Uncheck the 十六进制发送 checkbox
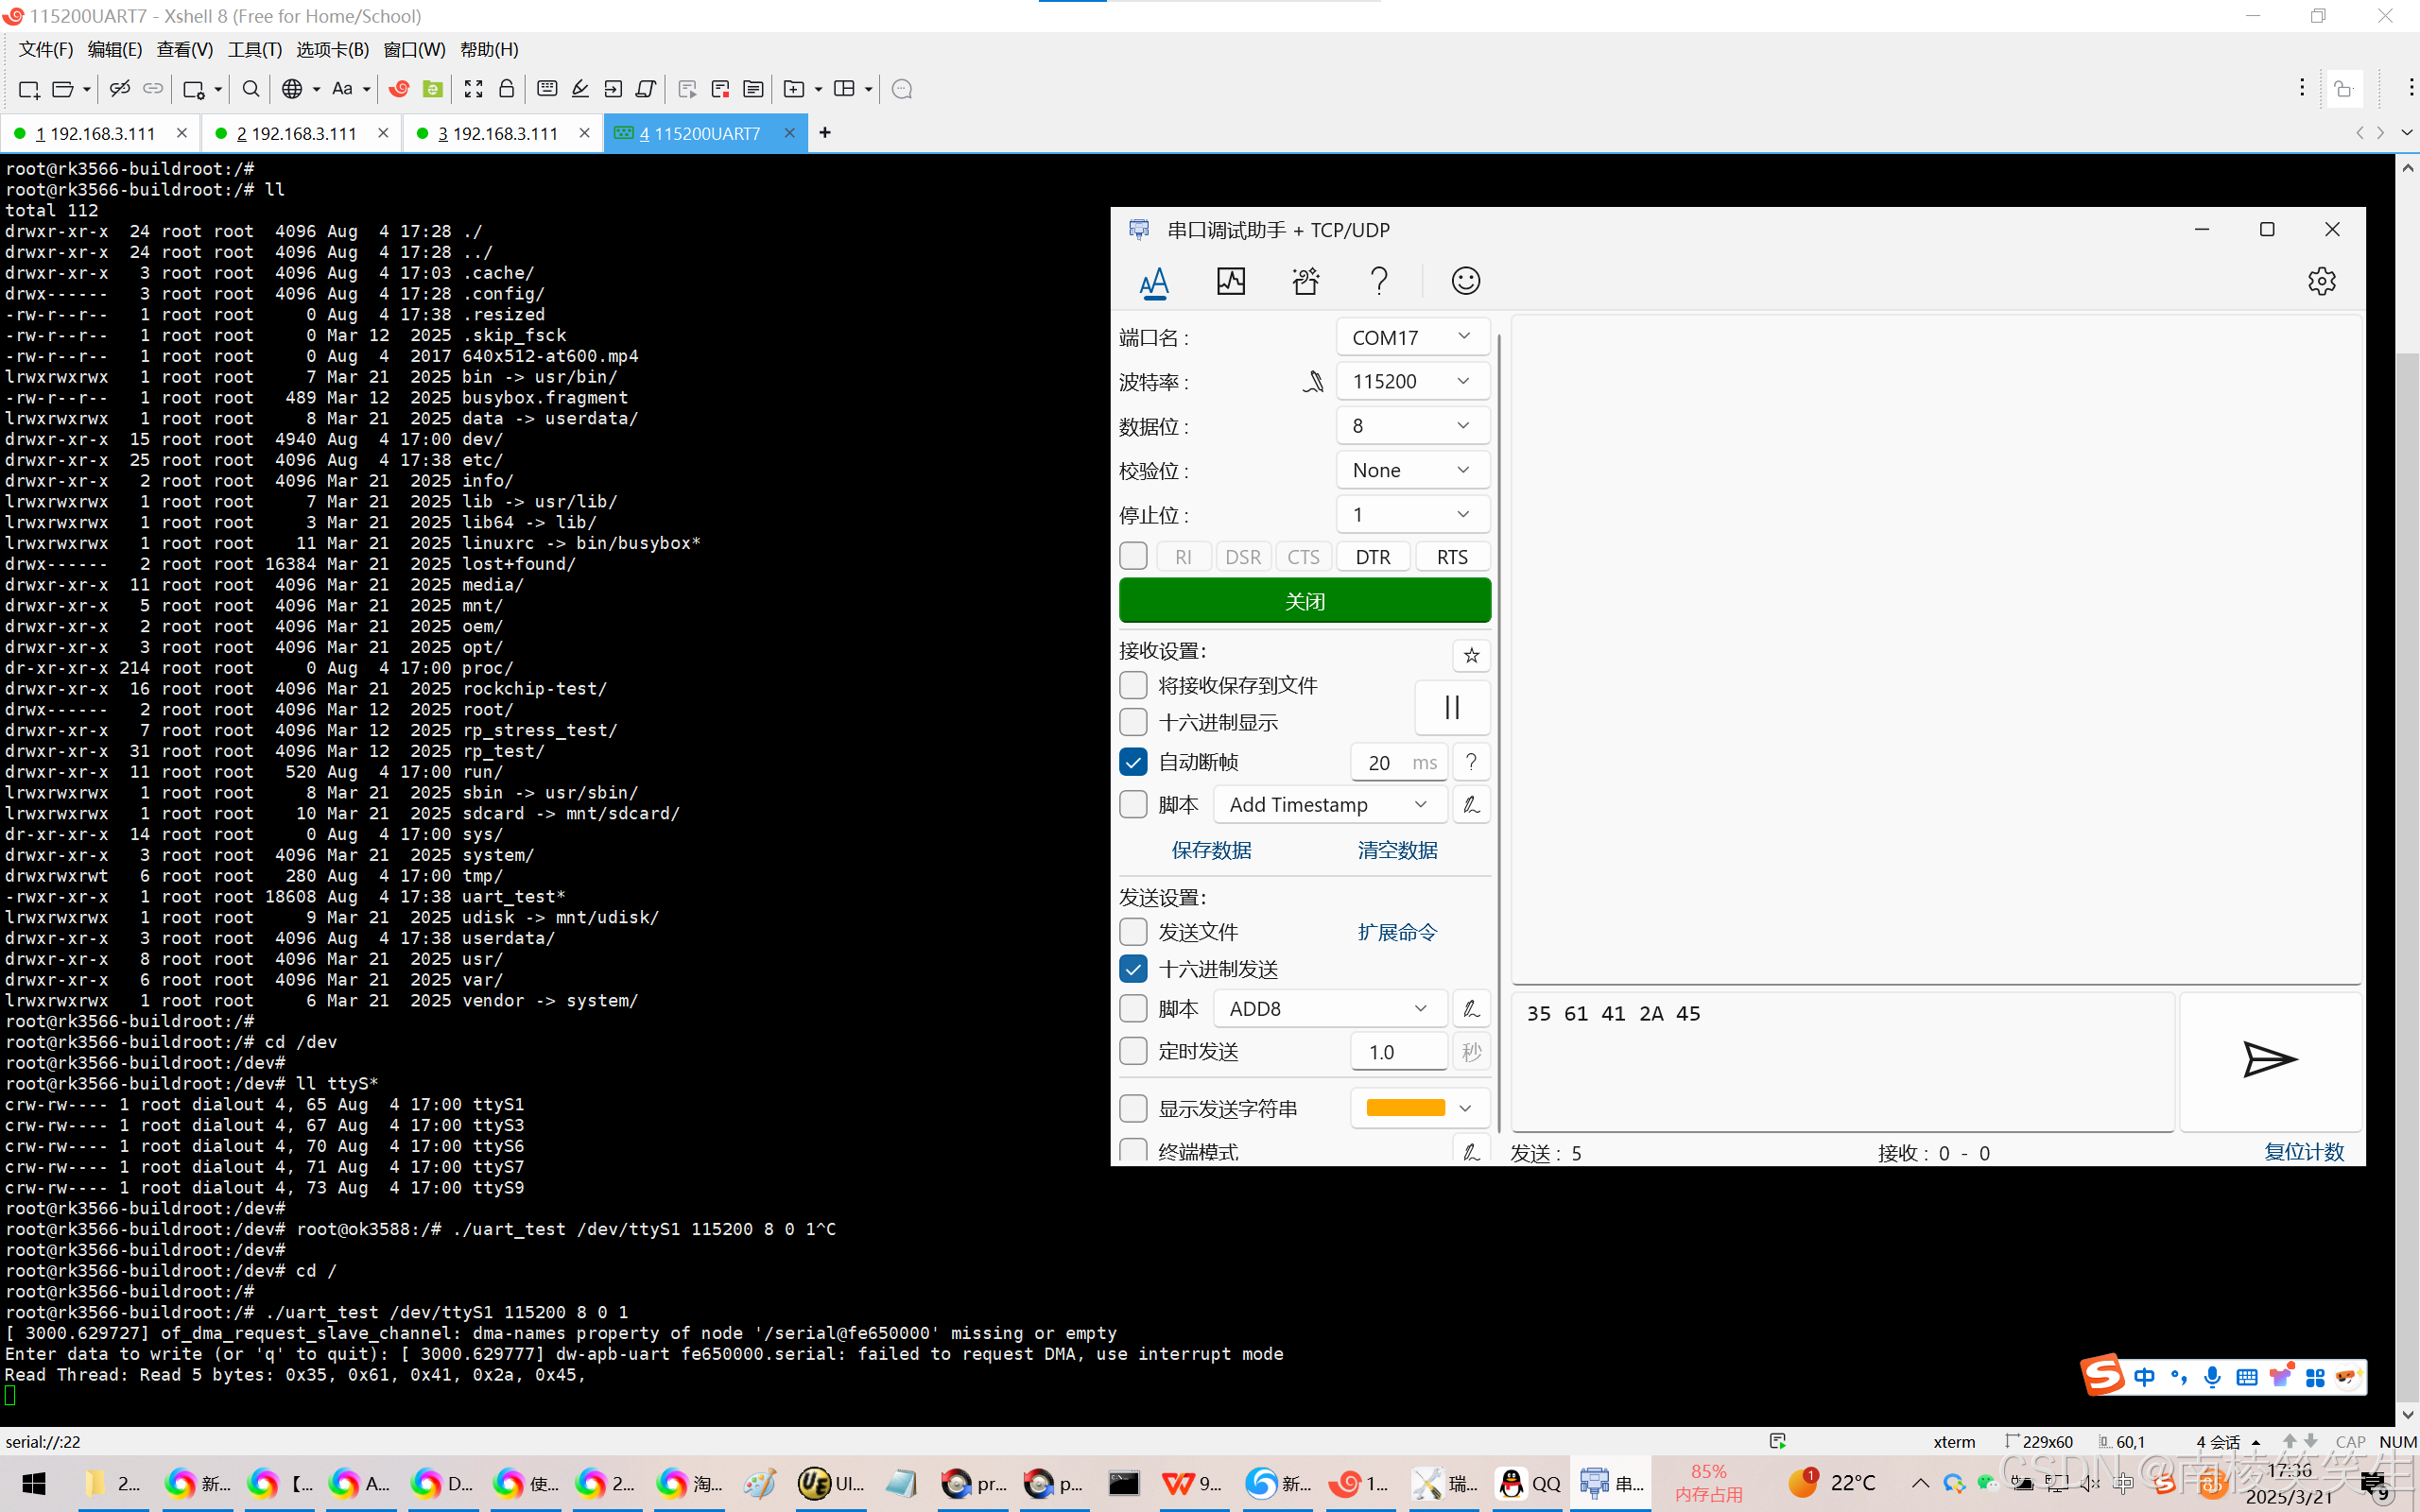This screenshot has width=2420, height=1512. coord(1133,969)
